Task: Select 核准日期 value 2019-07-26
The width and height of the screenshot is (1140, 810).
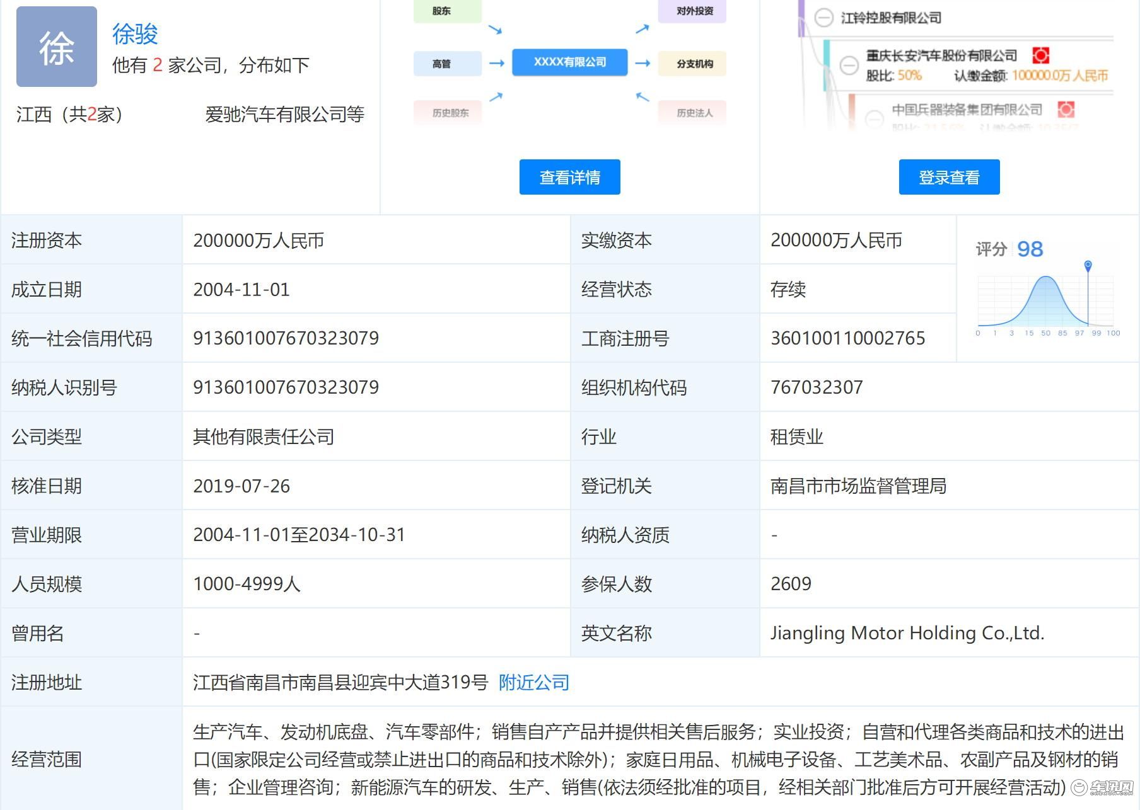Action: [241, 486]
